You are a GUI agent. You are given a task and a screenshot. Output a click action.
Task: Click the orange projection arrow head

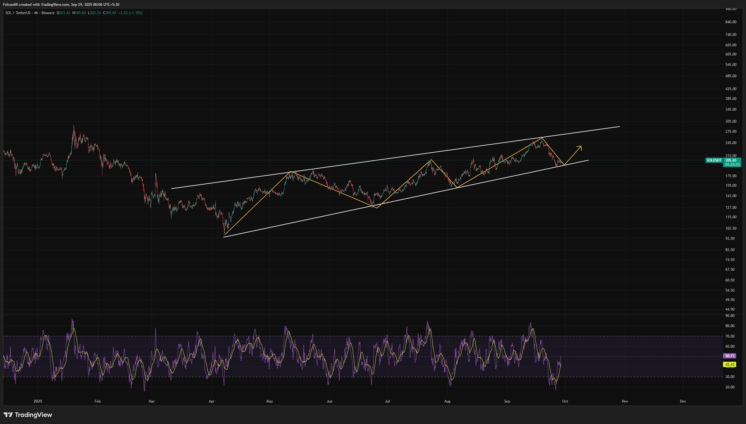(x=580, y=147)
